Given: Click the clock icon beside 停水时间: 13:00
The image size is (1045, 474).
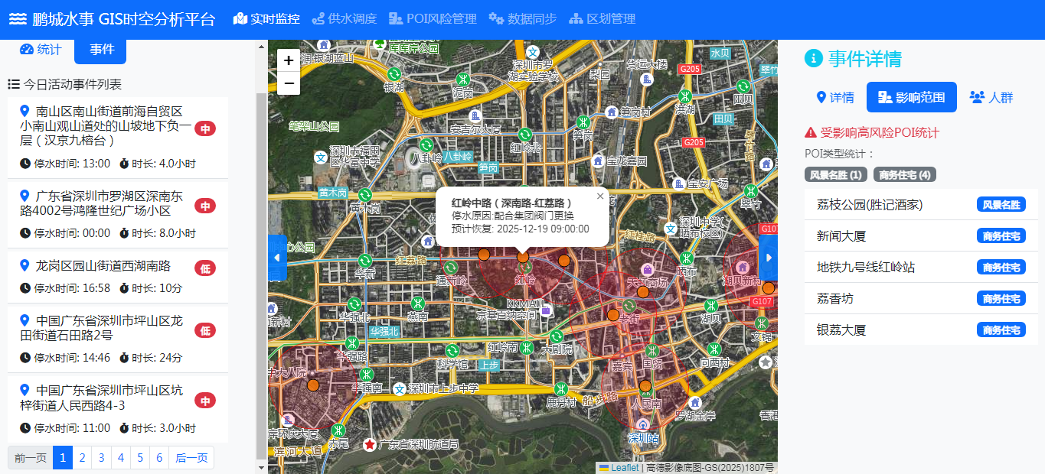Looking at the screenshot, I should point(25,164).
